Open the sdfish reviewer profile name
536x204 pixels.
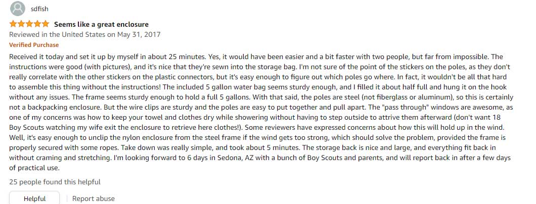point(39,9)
